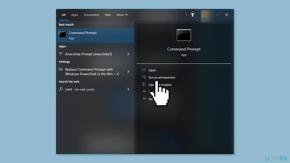
Task: Close the search panel
Action: click(x=227, y=15)
